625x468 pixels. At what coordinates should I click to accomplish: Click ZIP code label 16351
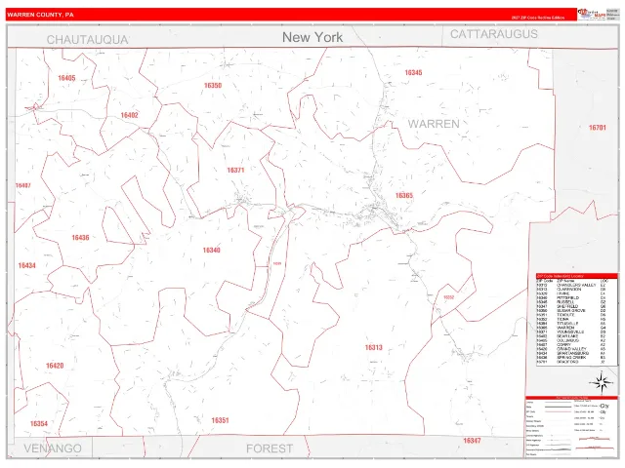220,420
